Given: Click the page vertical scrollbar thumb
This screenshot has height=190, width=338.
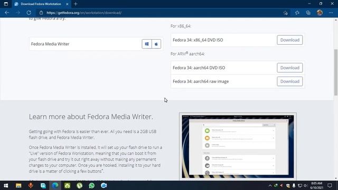Looking at the screenshot, I should pos(336,72).
